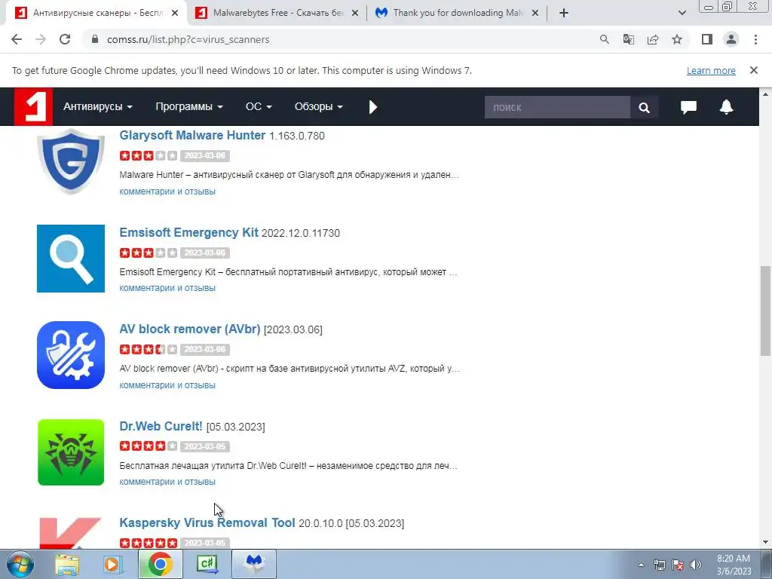Viewport: 772px width, 579px height.
Task: Open the notifications bell on the site
Action: point(726,107)
